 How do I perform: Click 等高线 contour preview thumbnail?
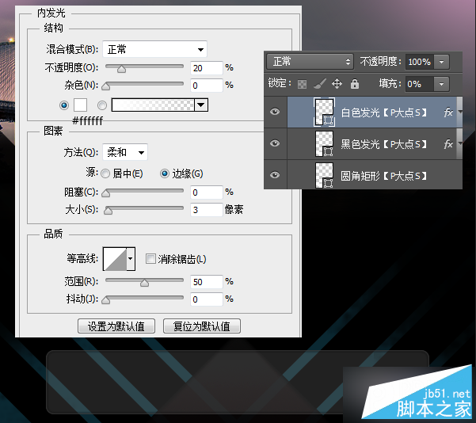[x=115, y=259]
